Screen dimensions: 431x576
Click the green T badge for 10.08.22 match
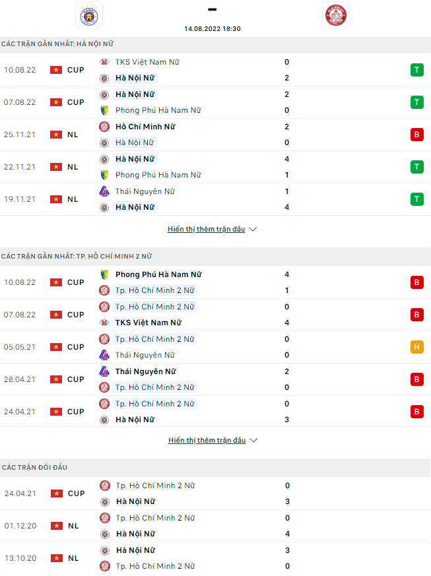[416, 70]
